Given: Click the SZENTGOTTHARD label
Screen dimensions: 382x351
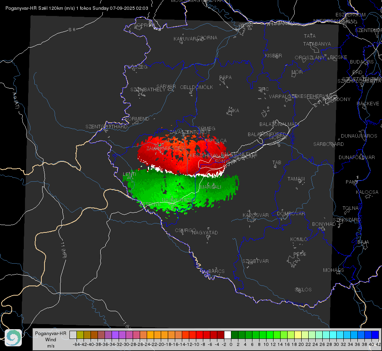Looking at the screenshot, I should [x=107, y=127].
